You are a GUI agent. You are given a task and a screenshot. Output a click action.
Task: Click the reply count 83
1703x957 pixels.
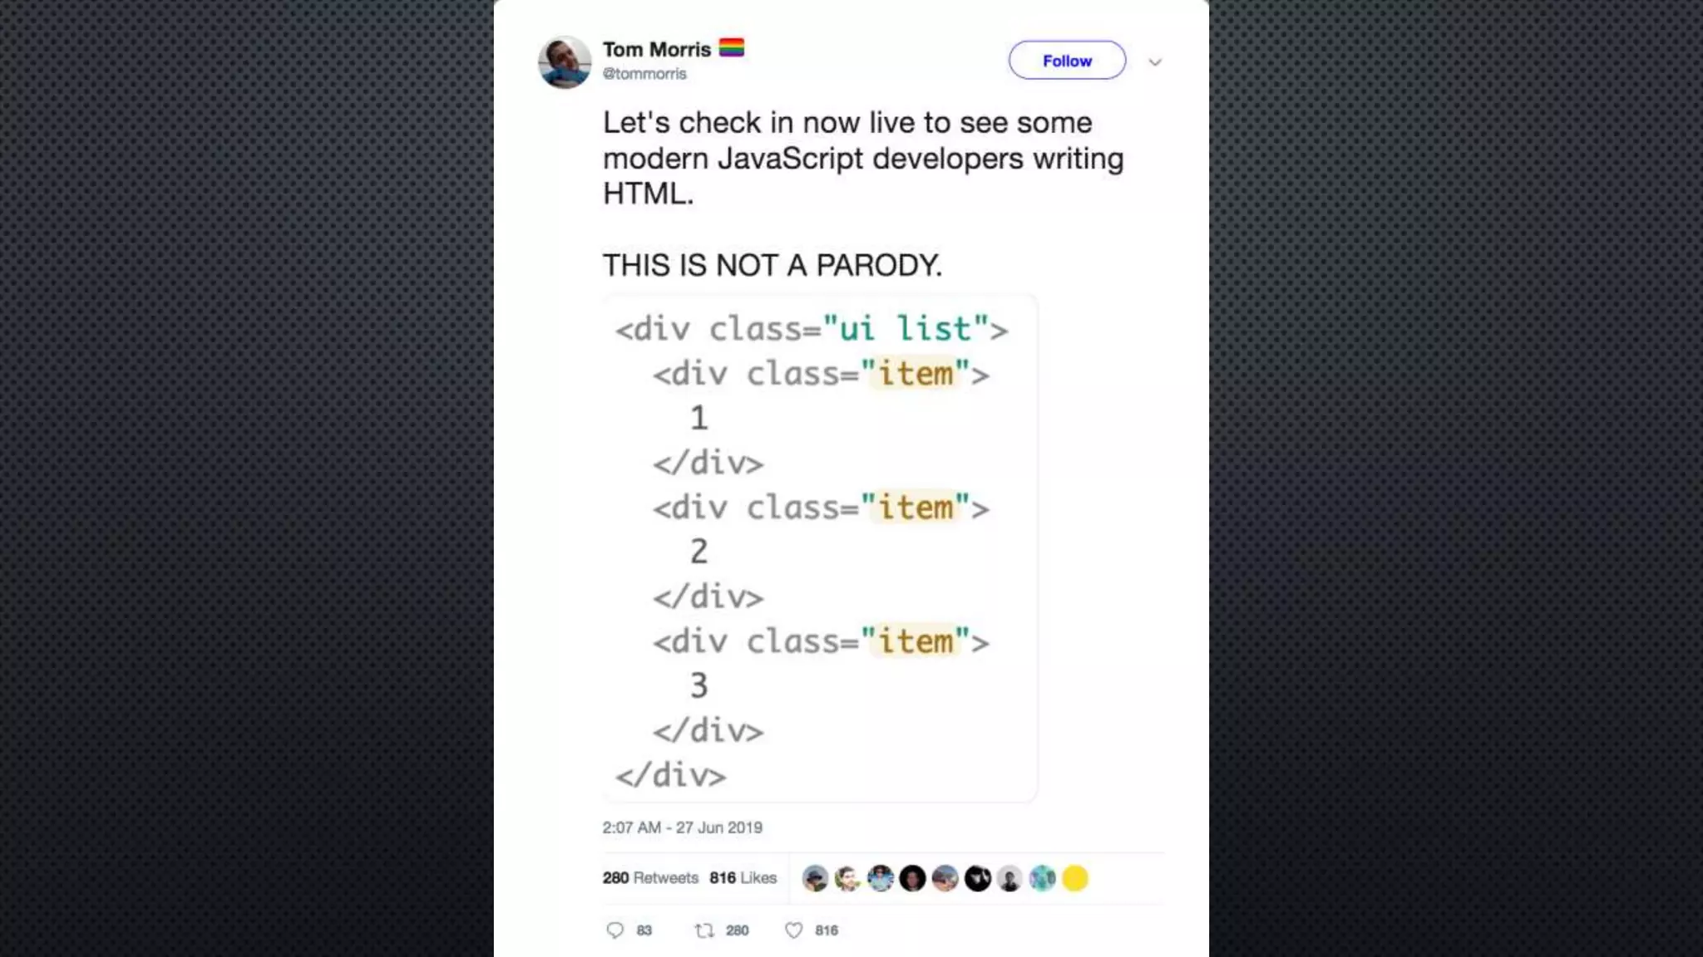click(644, 930)
